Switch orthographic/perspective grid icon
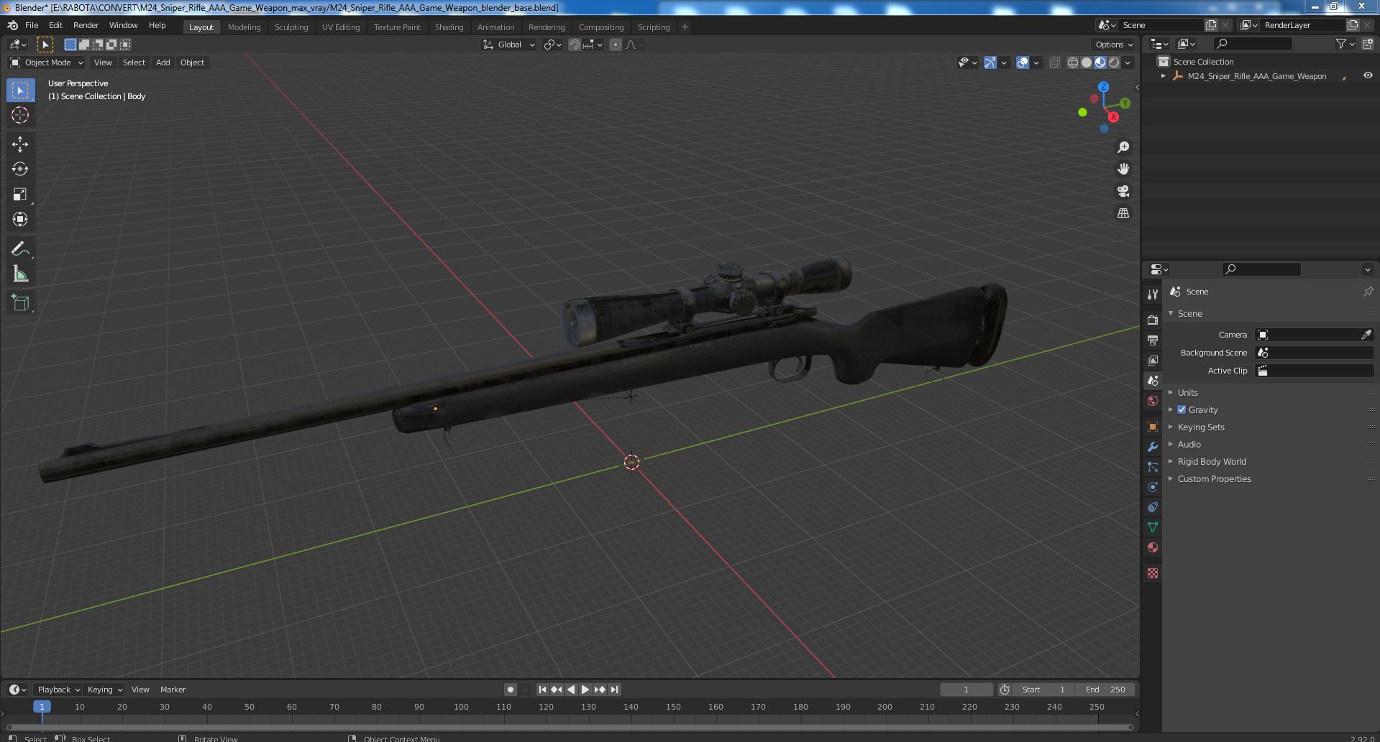 [x=1123, y=213]
